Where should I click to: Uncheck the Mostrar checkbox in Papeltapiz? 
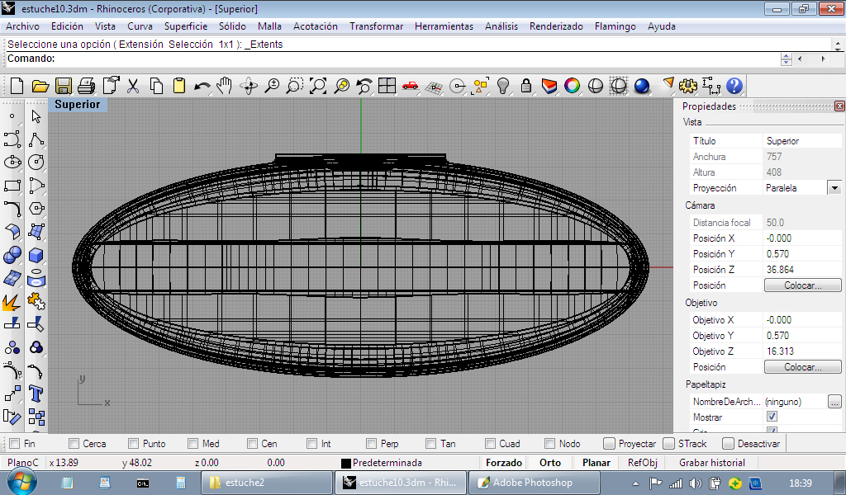[772, 417]
